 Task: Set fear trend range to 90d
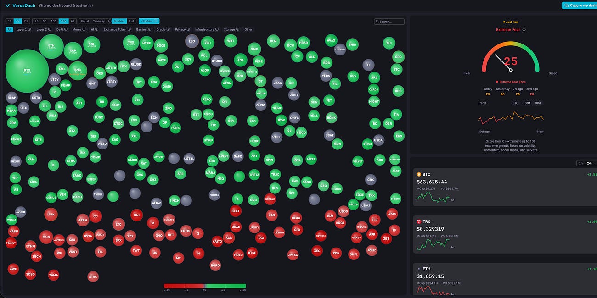pyautogui.click(x=538, y=103)
